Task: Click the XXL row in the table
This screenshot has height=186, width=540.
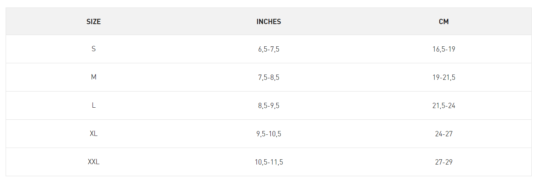Action: [181, 162]
